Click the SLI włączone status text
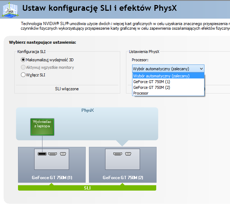This screenshot has width=230, height=206. (x=67, y=89)
